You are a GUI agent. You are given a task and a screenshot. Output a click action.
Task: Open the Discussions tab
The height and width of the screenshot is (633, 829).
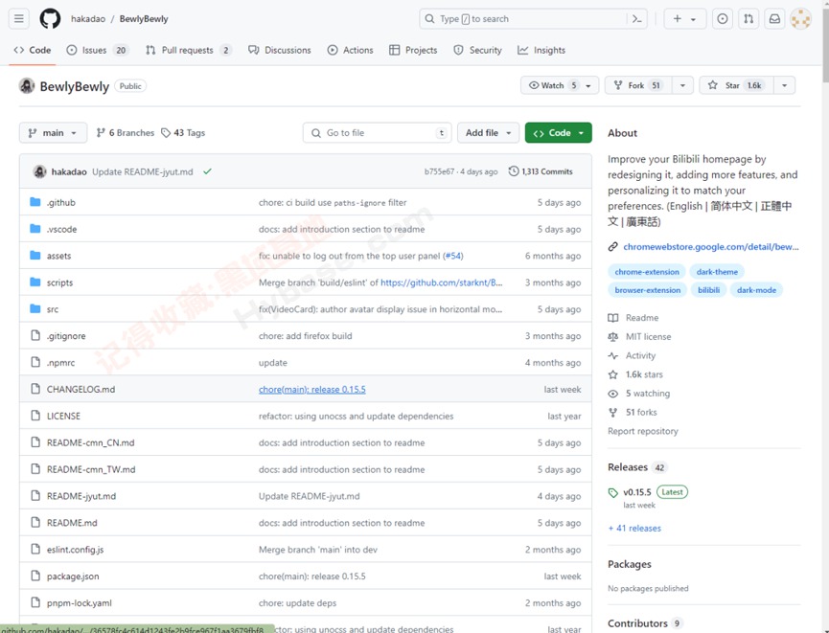(280, 50)
